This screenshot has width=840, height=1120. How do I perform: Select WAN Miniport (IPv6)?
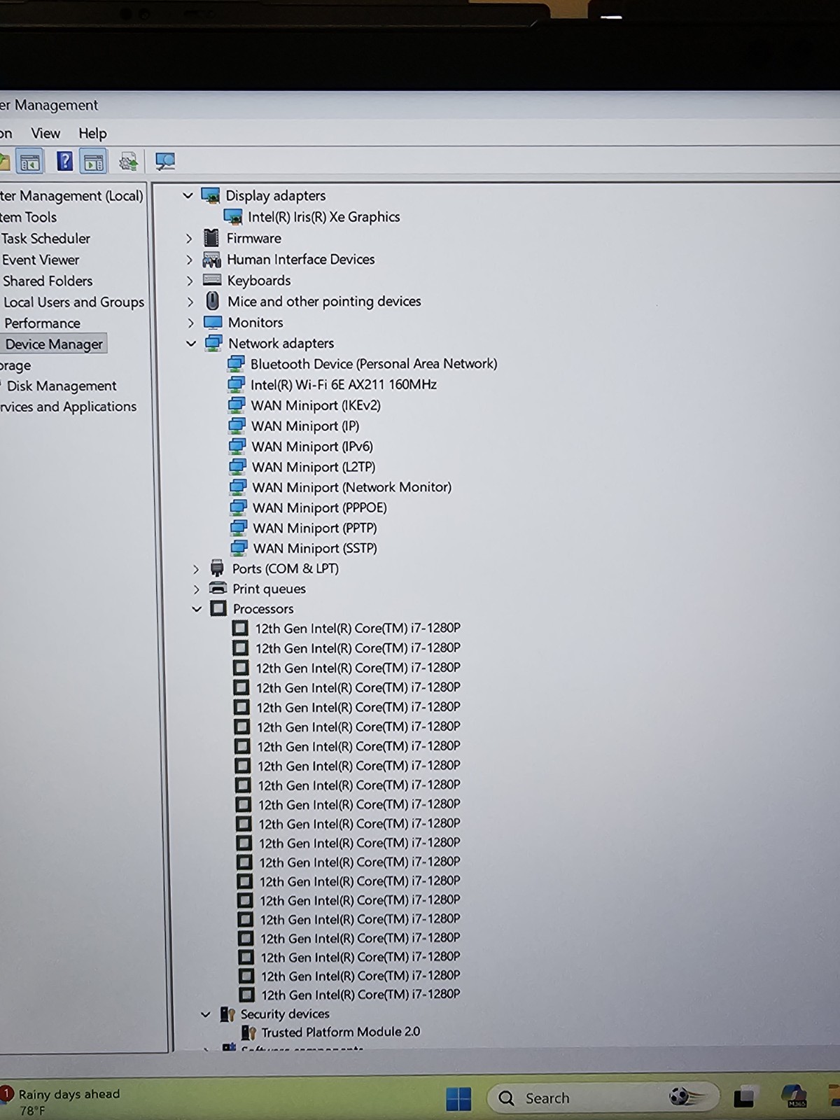pos(312,447)
